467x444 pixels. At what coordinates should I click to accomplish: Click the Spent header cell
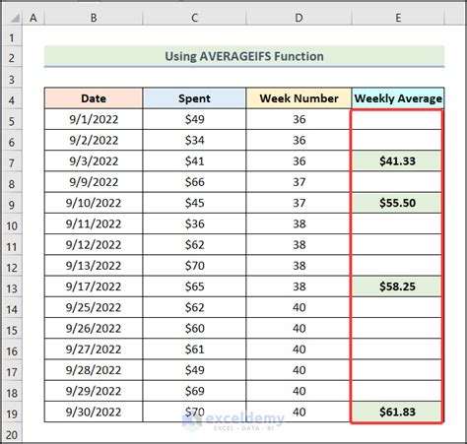194,98
